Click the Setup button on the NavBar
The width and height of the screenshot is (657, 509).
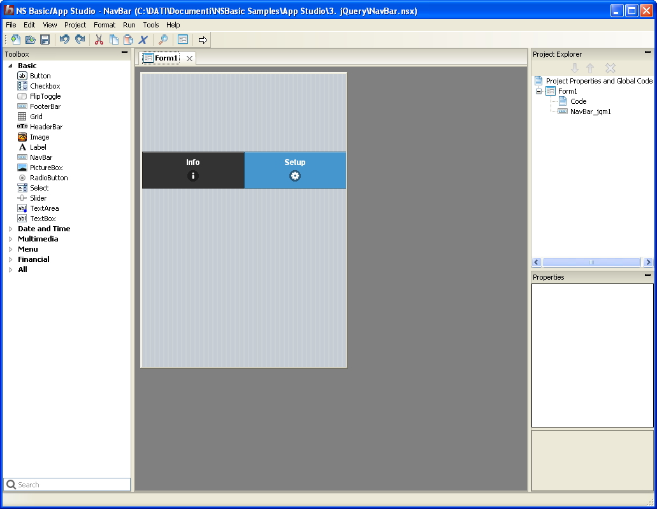[x=295, y=170]
